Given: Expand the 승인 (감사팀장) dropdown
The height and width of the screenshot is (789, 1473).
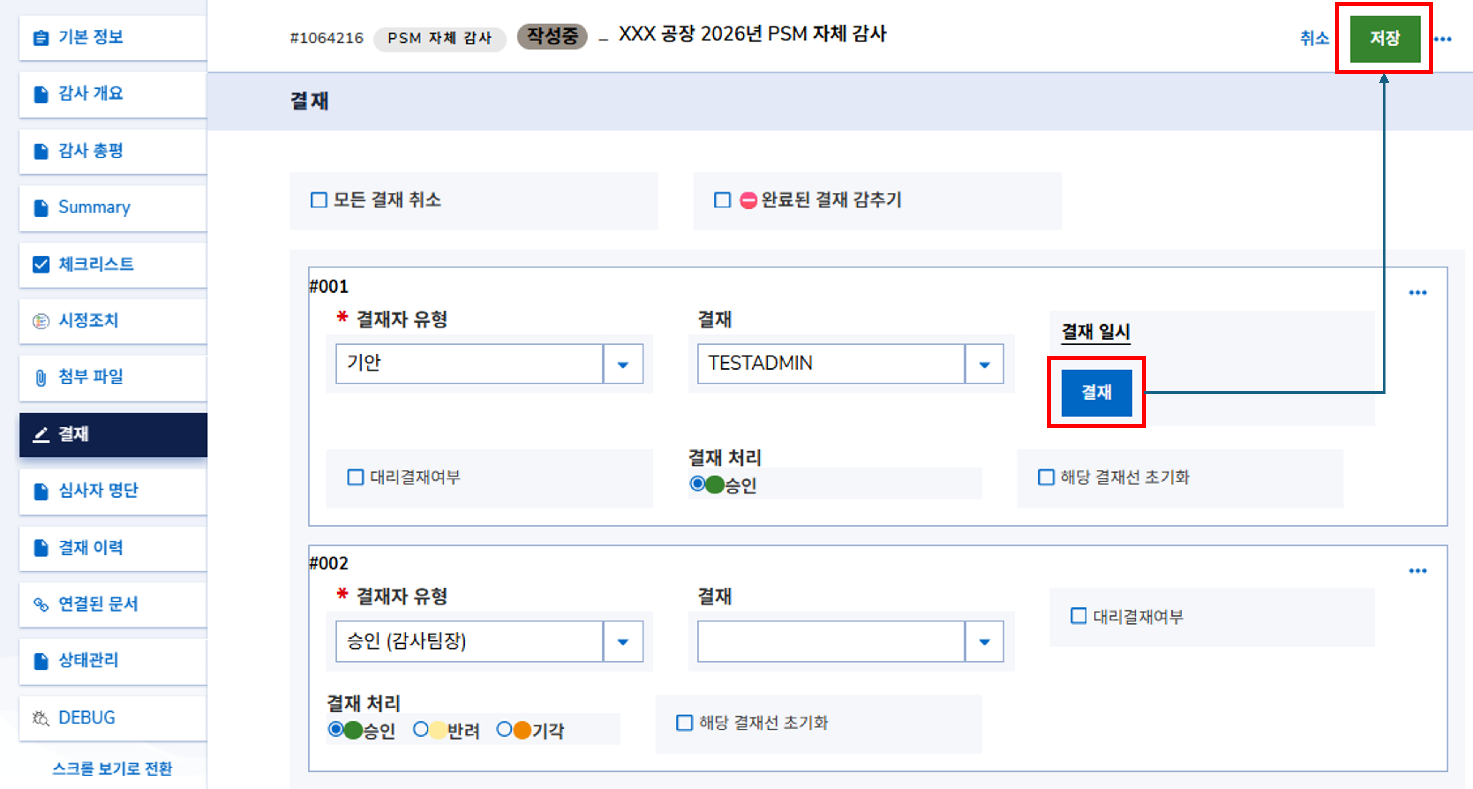Looking at the screenshot, I should 623,642.
